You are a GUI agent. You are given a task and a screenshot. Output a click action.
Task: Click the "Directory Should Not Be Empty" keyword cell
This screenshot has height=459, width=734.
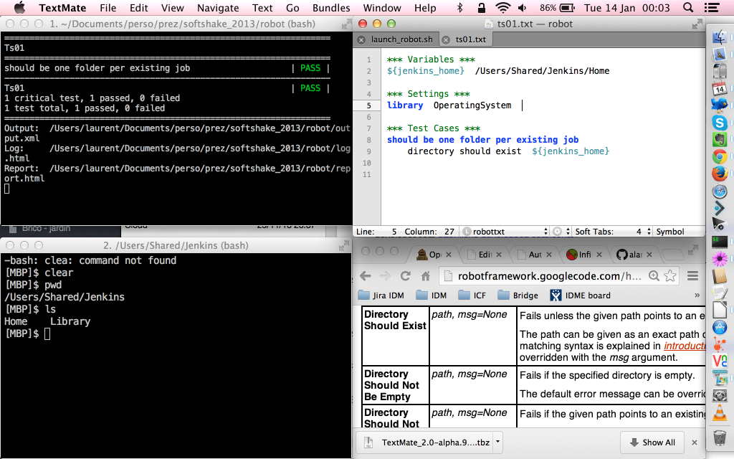coord(395,385)
